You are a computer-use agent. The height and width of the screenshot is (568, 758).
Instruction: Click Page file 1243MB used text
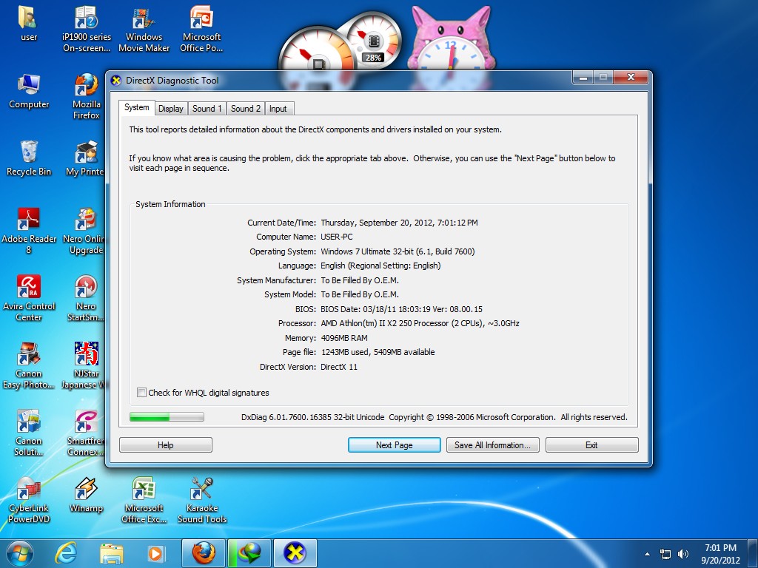coord(378,352)
